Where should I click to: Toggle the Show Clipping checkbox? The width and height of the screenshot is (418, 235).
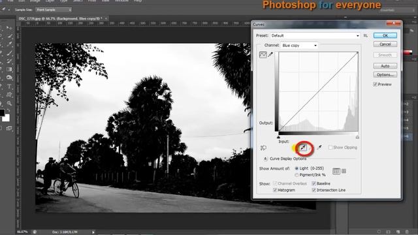[x=330, y=148]
